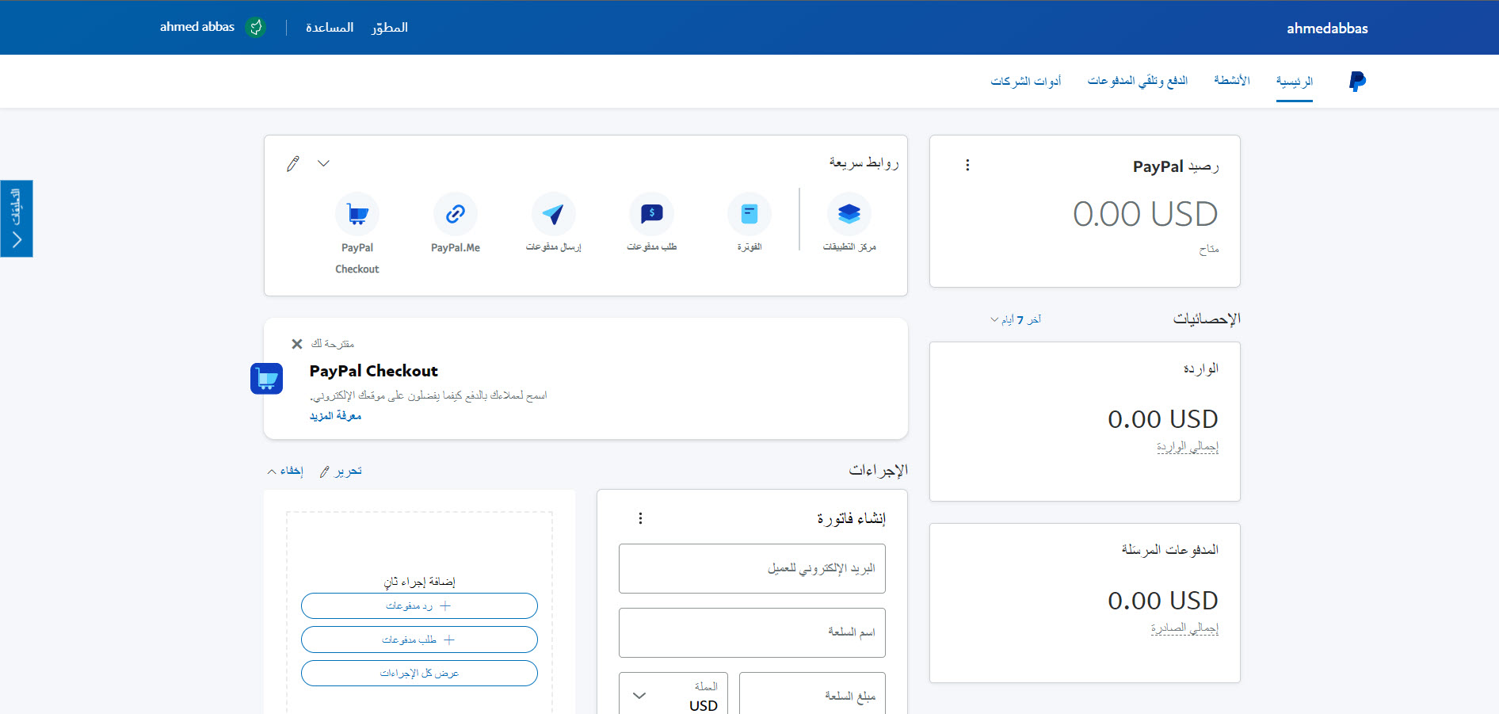Click إجمالي الصادرة total outgoing link
1499x714 pixels.
(1185, 628)
